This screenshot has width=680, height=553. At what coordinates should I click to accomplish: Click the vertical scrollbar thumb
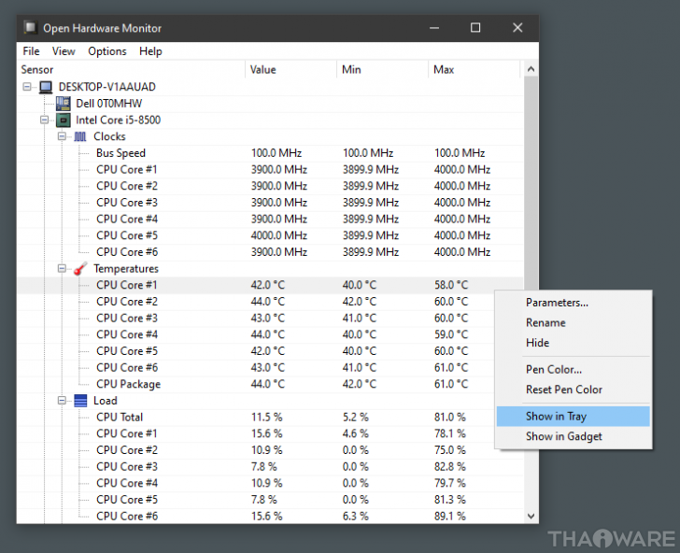531,184
